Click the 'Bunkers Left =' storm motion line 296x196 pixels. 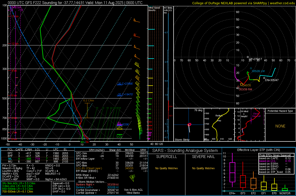[97, 187]
